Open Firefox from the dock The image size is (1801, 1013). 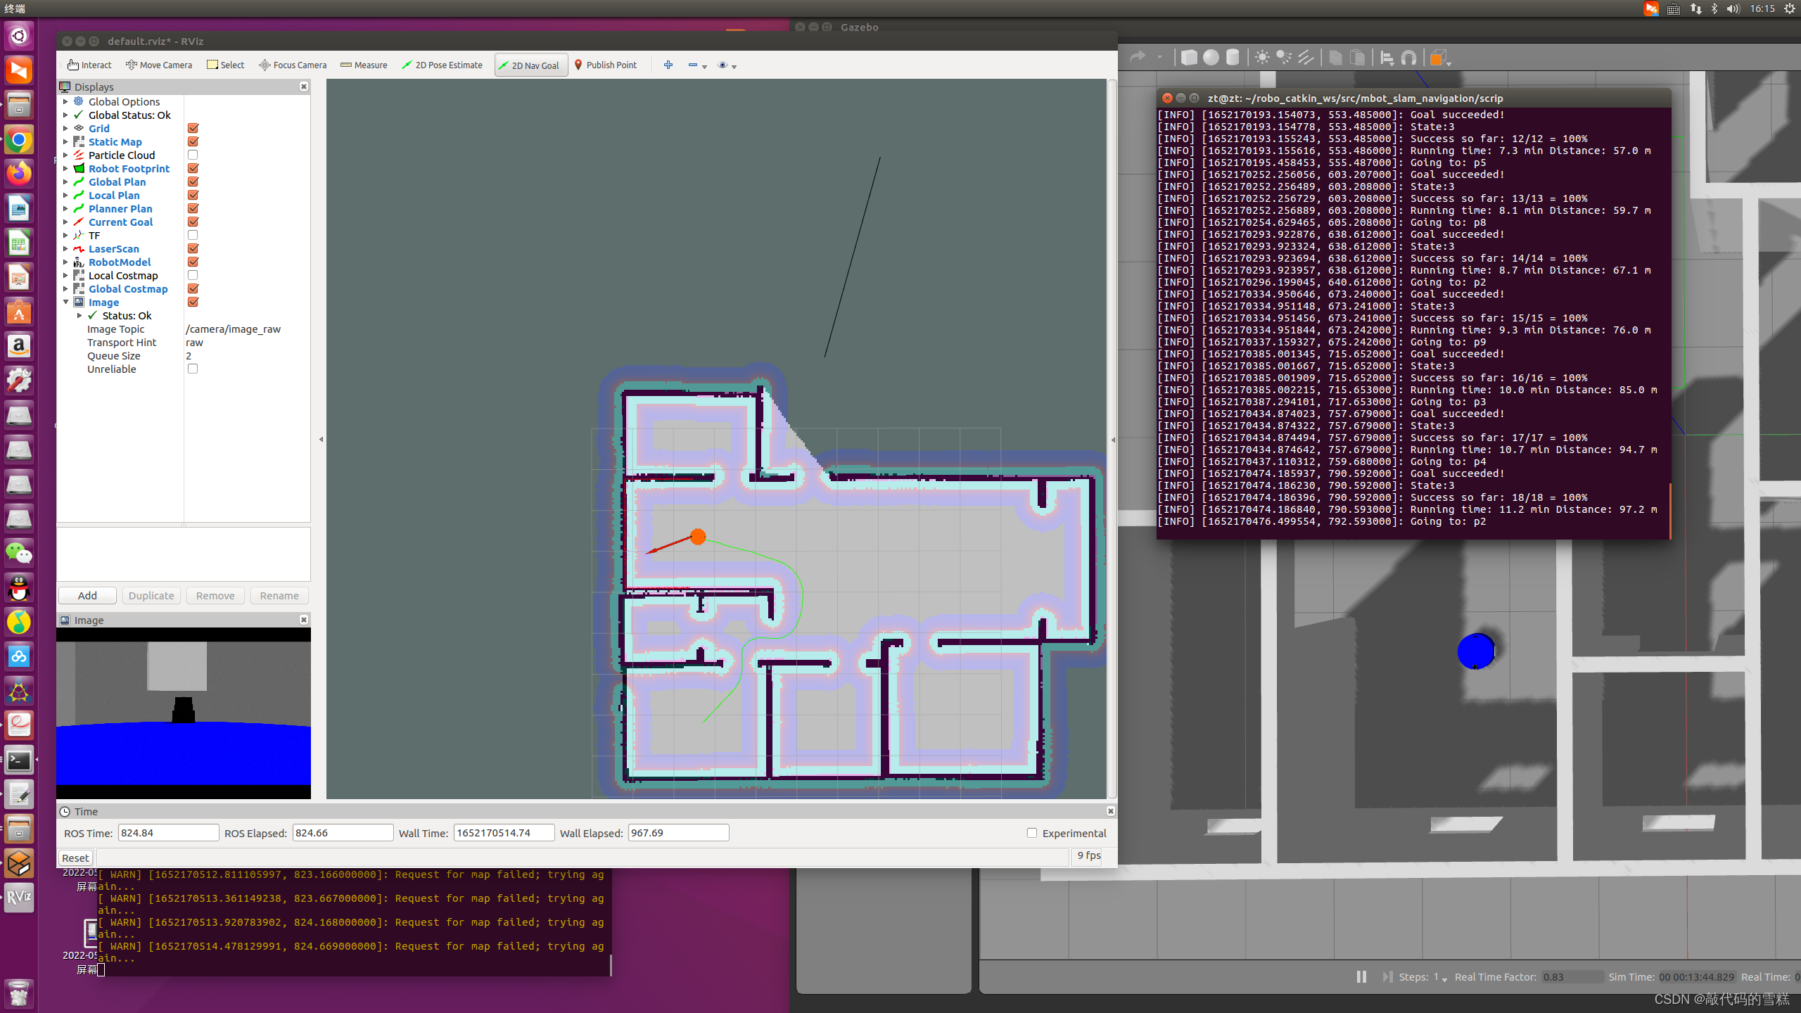(x=19, y=174)
